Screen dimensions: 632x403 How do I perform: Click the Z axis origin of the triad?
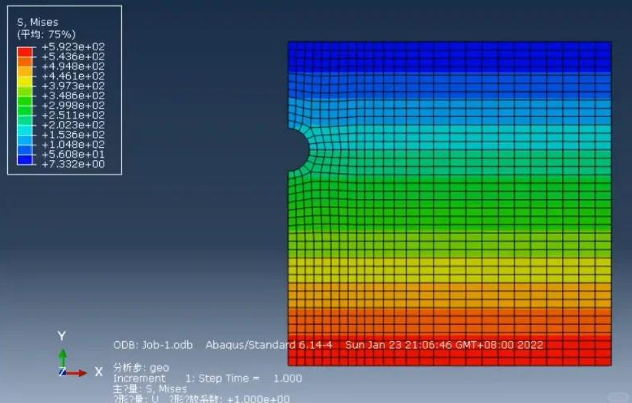pyautogui.click(x=62, y=372)
